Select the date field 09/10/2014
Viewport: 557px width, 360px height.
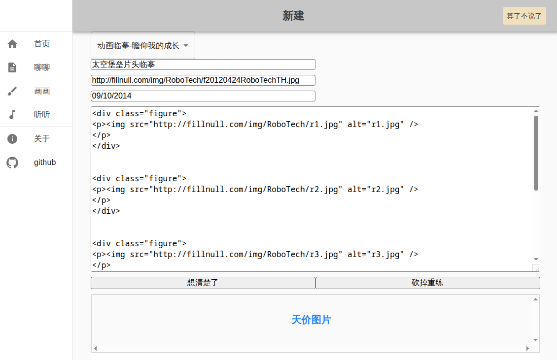[x=203, y=96]
